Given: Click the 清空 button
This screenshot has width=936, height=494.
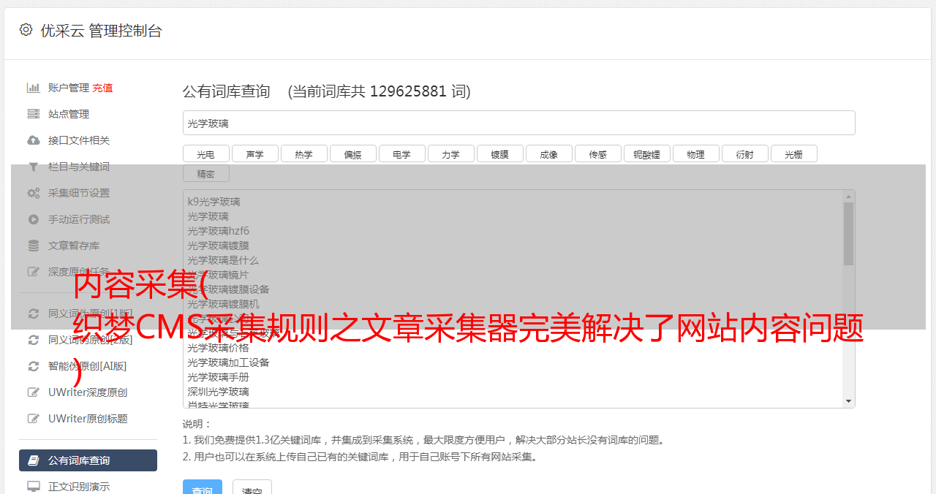Looking at the screenshot, I should pyautogui.click(x=252, y=487).
